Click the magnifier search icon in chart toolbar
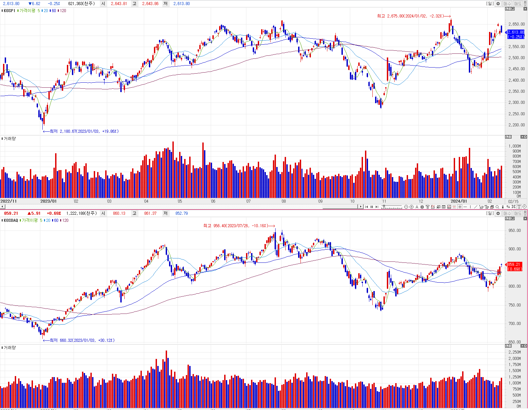The width and height of the screenshot is (528, 410). coord(497,207)
